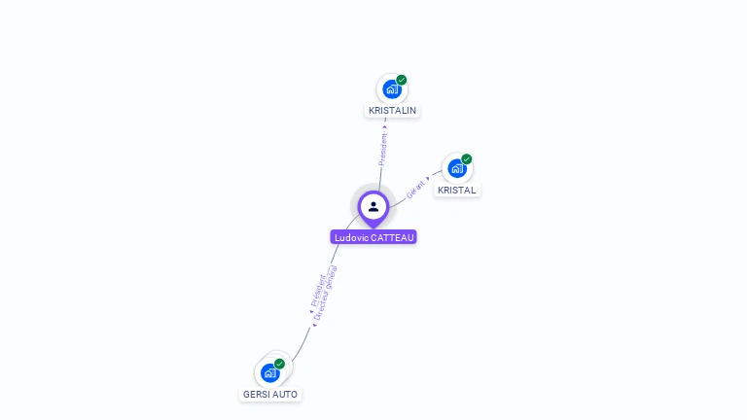Click the arrowhead next to the Gérant label

pos(428,179)
